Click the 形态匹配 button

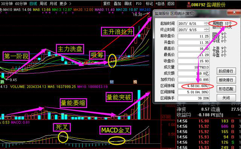coord(226,89)
